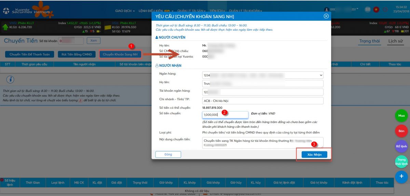This screenshot has height=196, width=410.
Task: Open Rổ lệnh purple round button
Action: (x=401, y=146)
